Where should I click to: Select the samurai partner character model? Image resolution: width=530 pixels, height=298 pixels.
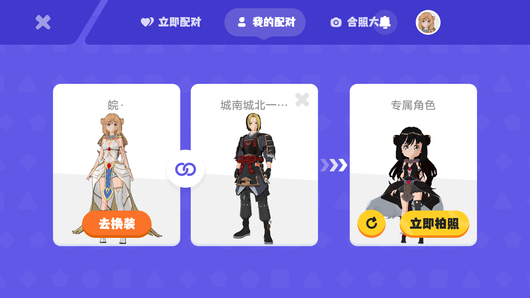pos(255,178)
